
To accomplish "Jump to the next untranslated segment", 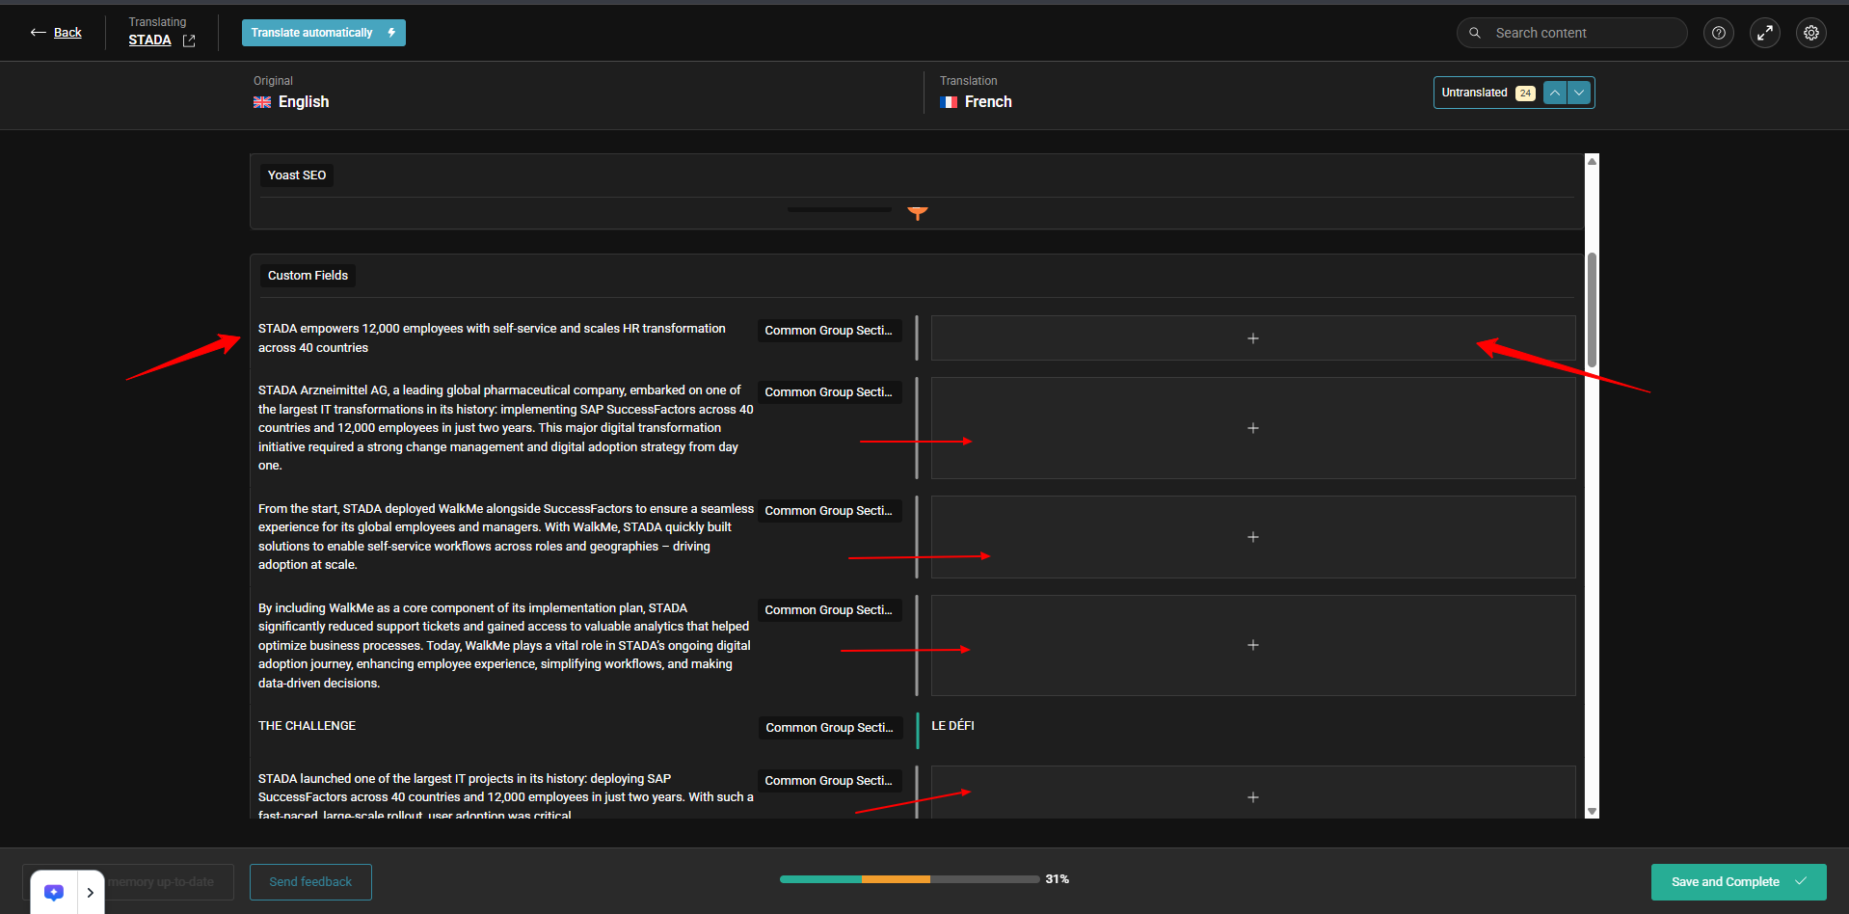I will 1579,93.
